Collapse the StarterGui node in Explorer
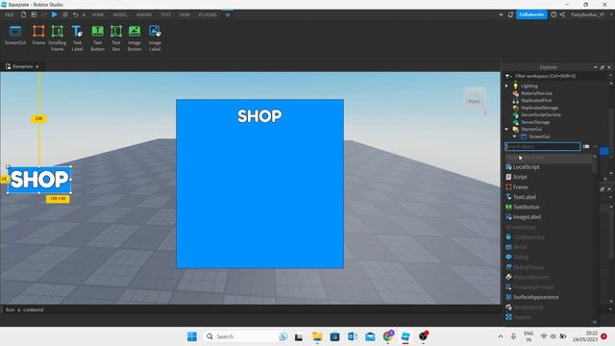 pyautogui.click(x=506, y=129)
